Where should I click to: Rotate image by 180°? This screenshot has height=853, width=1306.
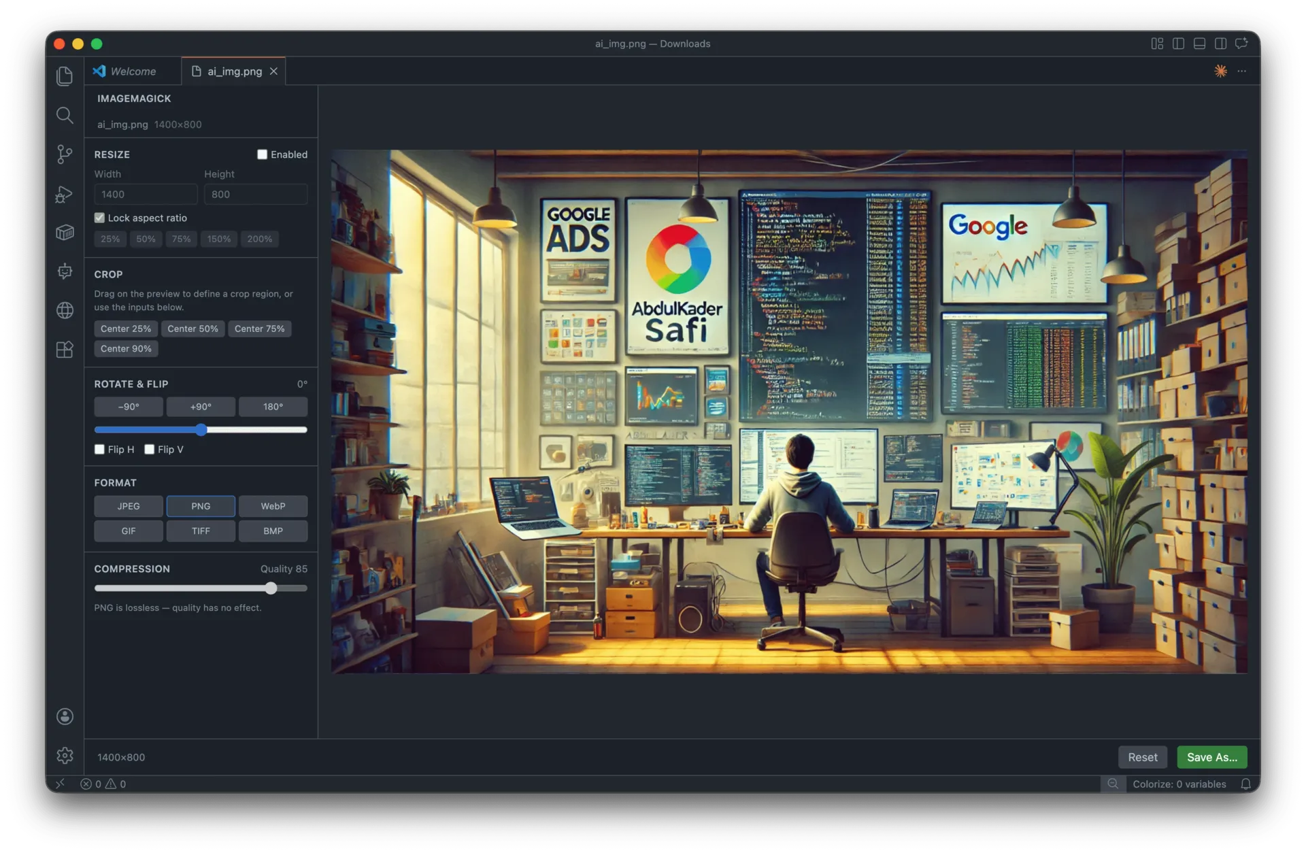tap(273, 407)
